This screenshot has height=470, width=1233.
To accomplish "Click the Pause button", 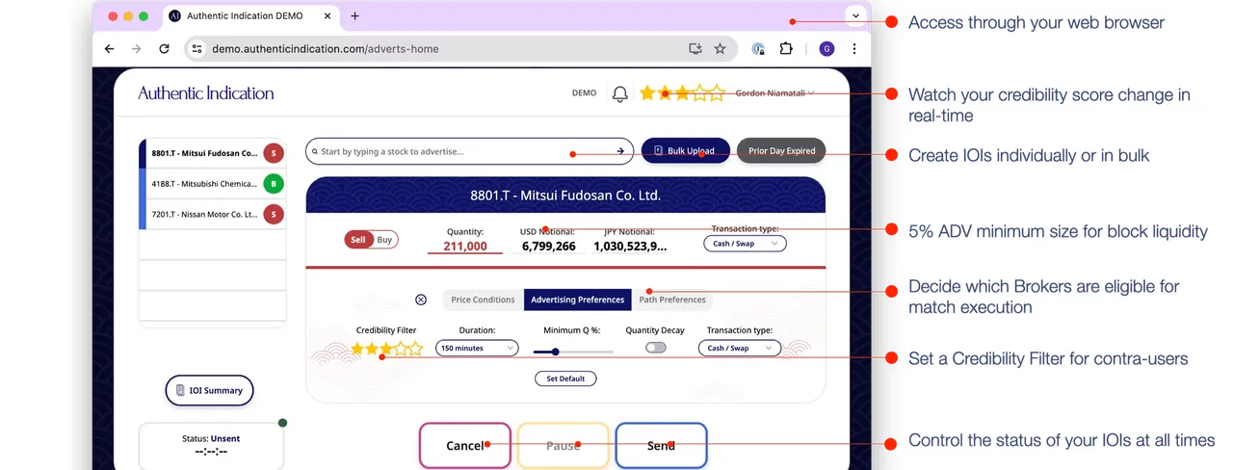I will click(563, 445).
